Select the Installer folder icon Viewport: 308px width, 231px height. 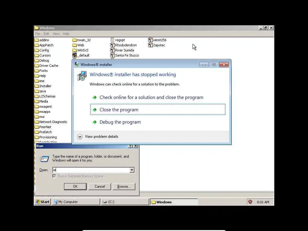click(x=37, y=86)
